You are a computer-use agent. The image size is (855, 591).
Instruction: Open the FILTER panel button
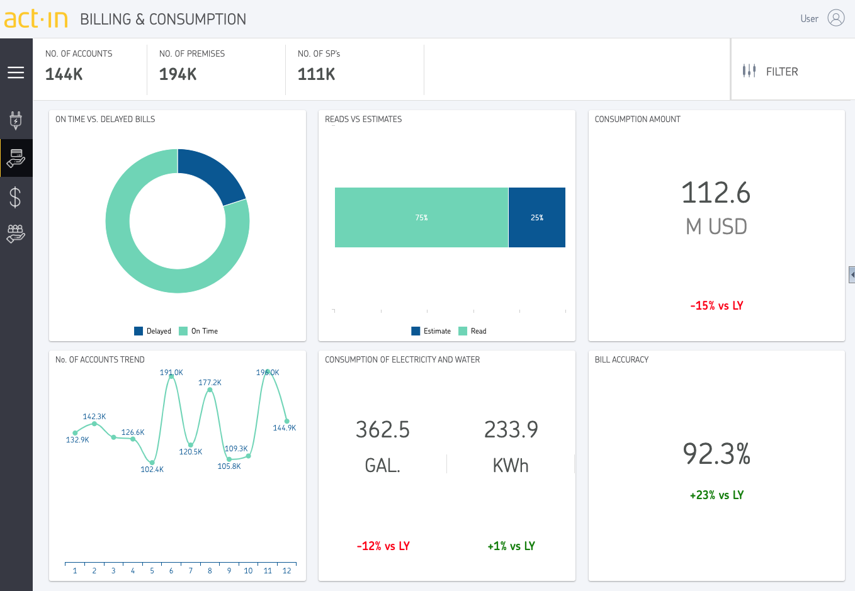click(x=793, y=69)
